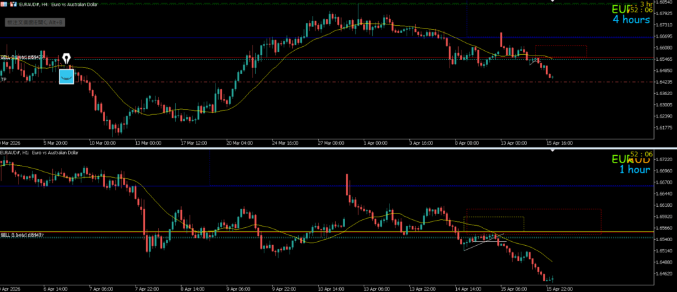Click the pen nib marker icon on H4 chart
Image resolution: width=677 pixels, height=292 pixels.
(66, 59)
